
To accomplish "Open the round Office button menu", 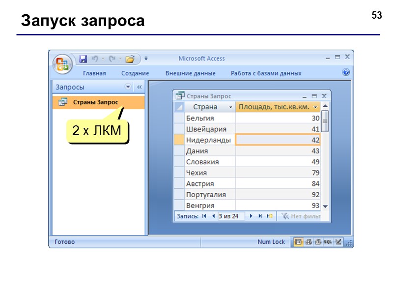I will (x=62, y=64).
